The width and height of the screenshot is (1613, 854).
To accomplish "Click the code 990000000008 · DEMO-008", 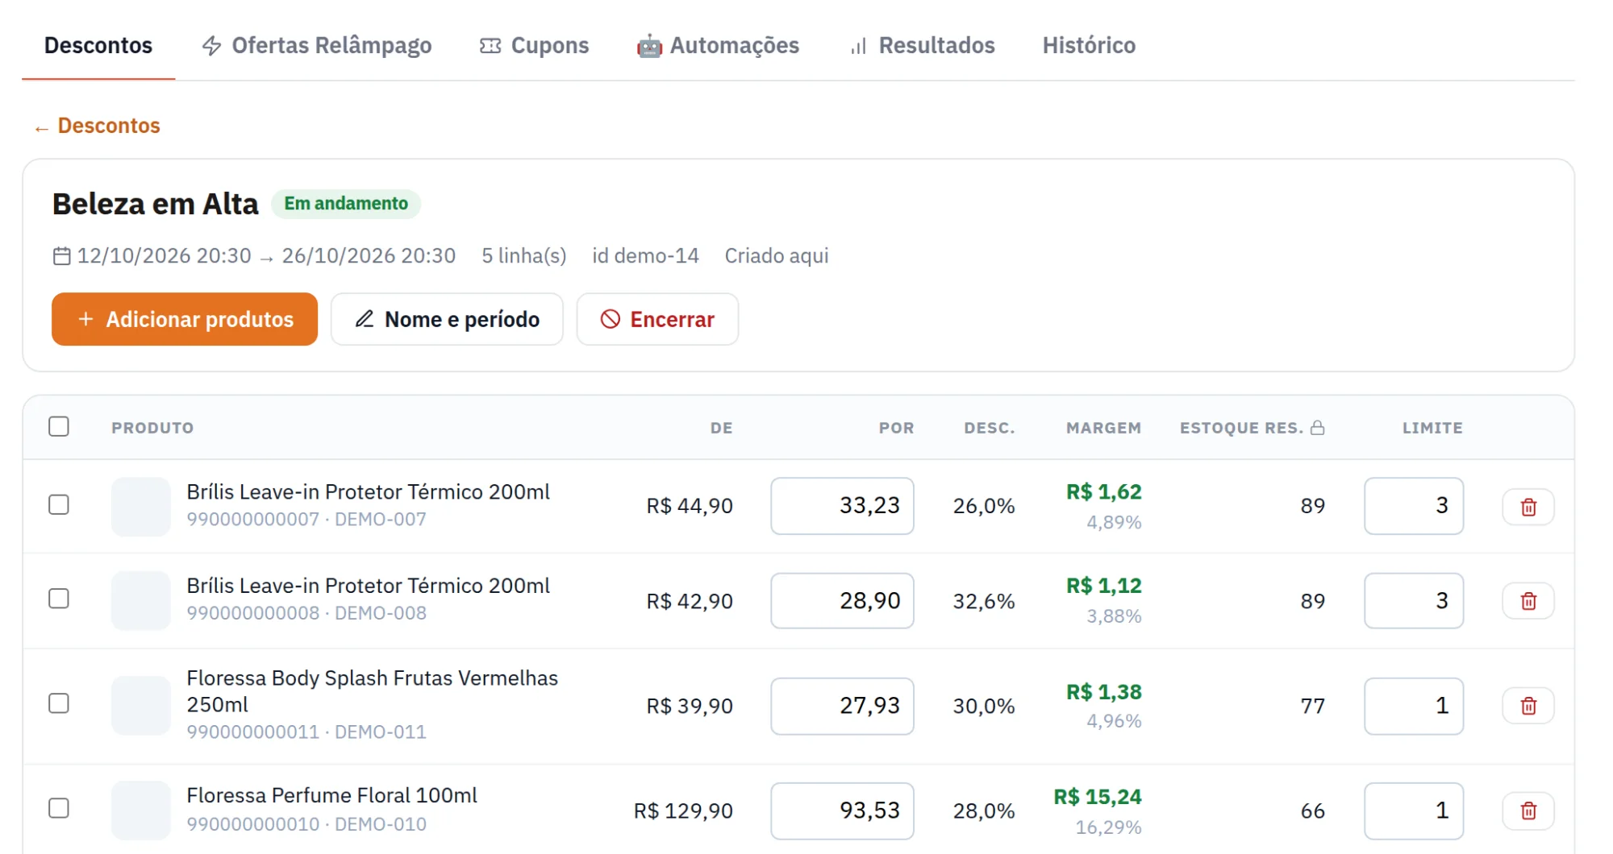I will tap(306, 613).
